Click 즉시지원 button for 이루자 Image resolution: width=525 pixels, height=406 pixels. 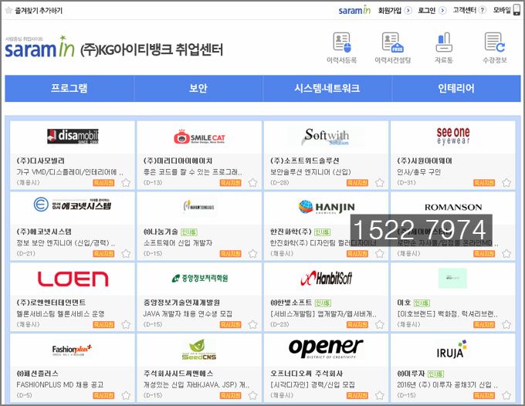point(484,396)
